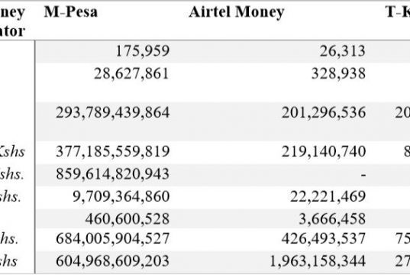Click the Airtel cell 3,666,458
Image resolution: width=410 pixels, height=275 pixels.
pos(332,219)
